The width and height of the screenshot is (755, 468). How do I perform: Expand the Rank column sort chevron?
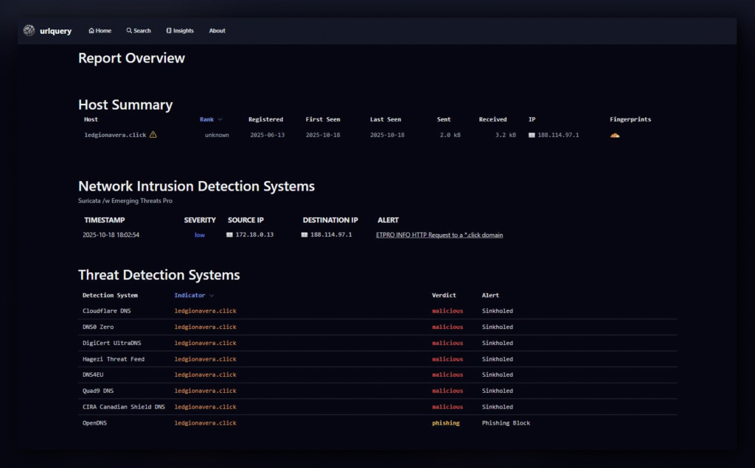coord(220,120)
